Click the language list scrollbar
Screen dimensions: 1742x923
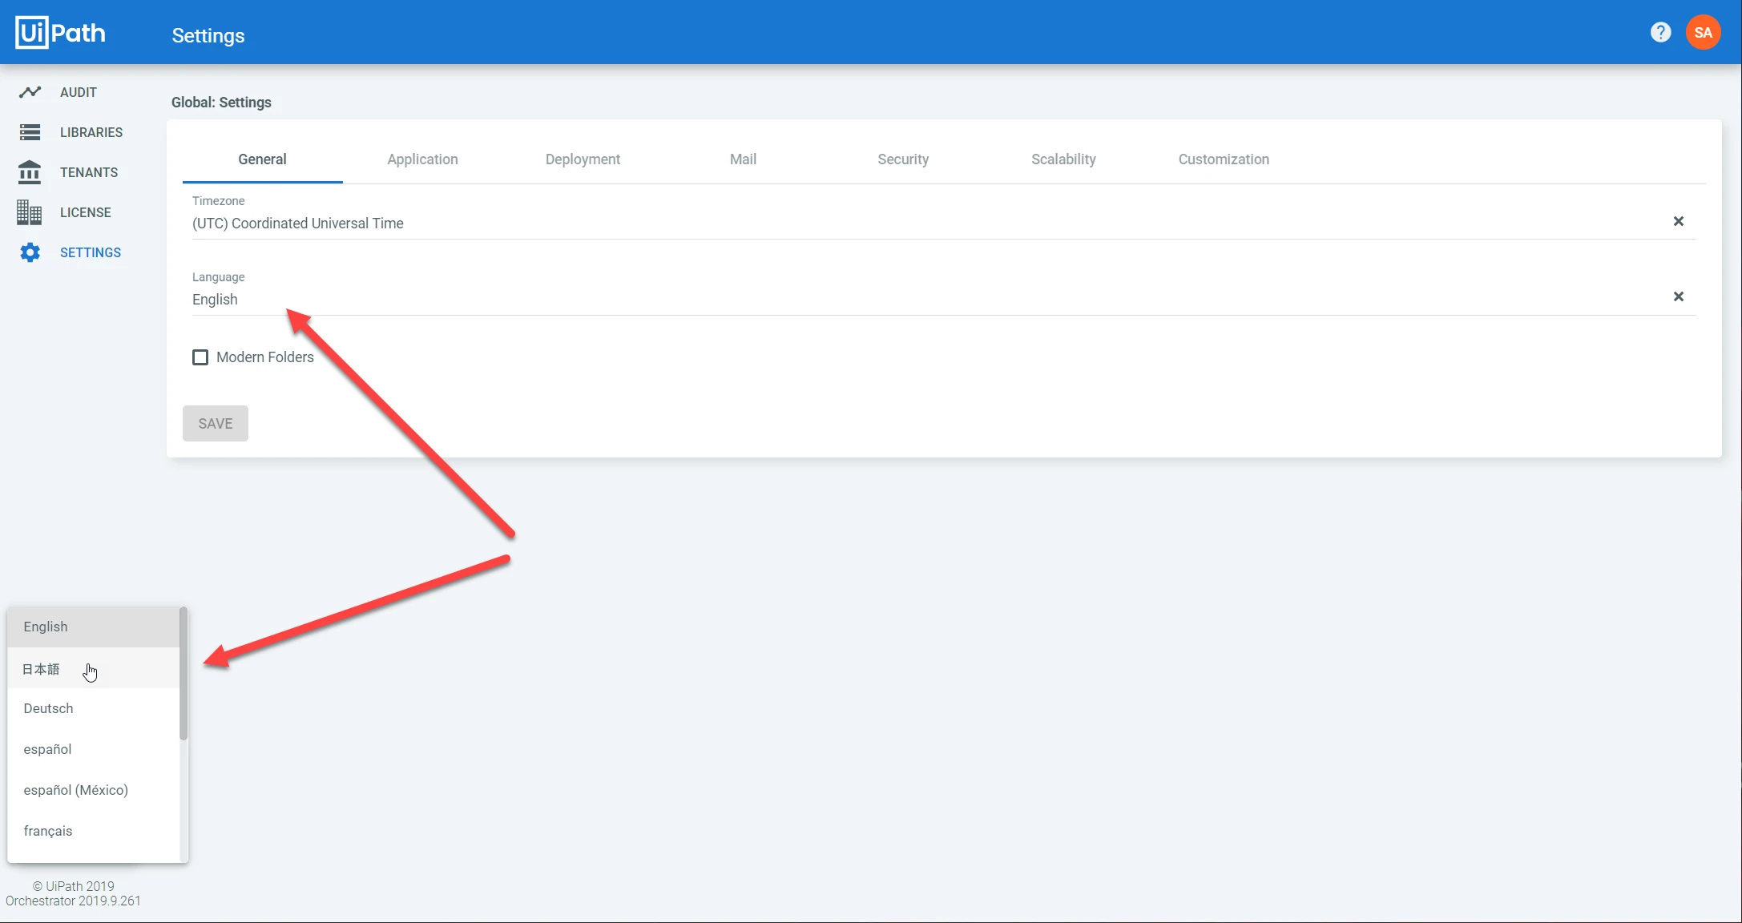pyautogui.click(x=183, y=674)
